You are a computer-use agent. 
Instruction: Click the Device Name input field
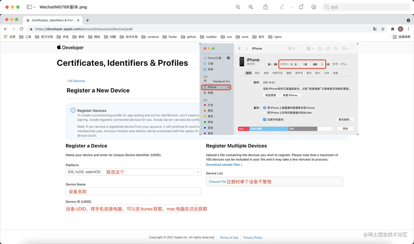click(133, 191)
